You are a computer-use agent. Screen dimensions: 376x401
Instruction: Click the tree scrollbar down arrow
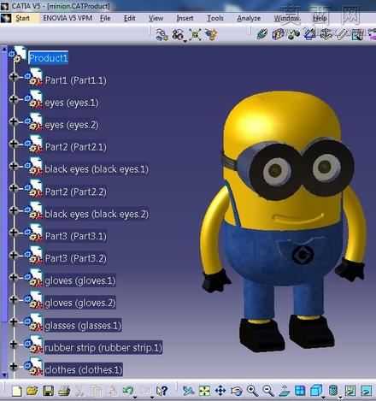point(3,374)
